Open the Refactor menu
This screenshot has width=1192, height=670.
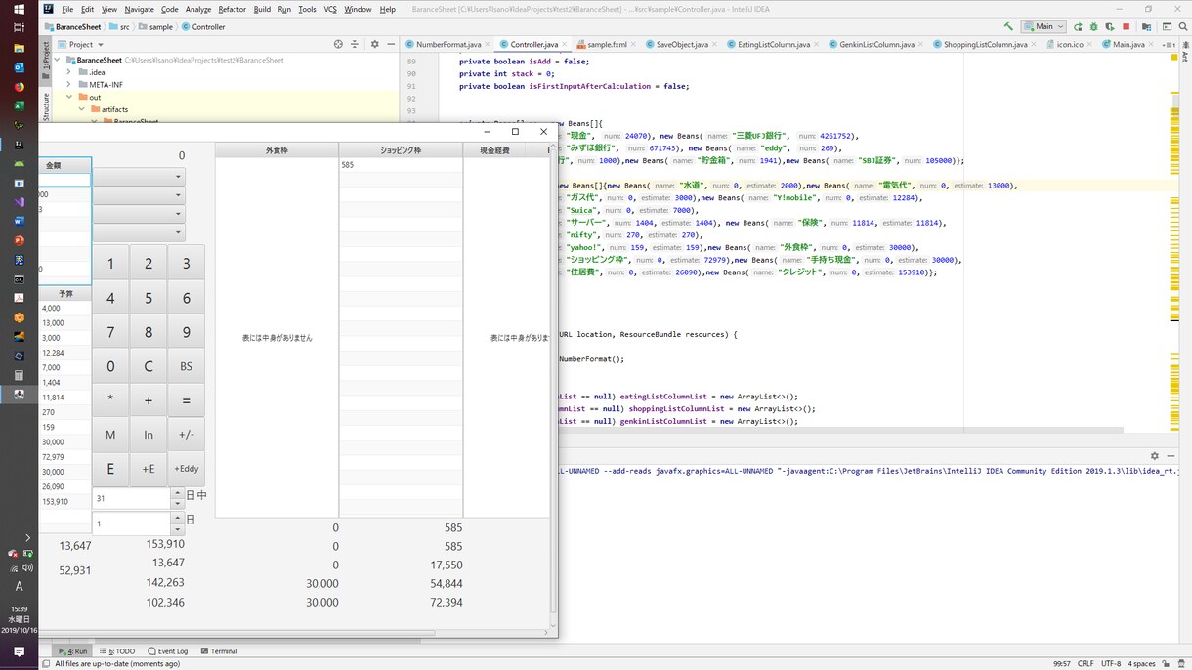(232, 9)
